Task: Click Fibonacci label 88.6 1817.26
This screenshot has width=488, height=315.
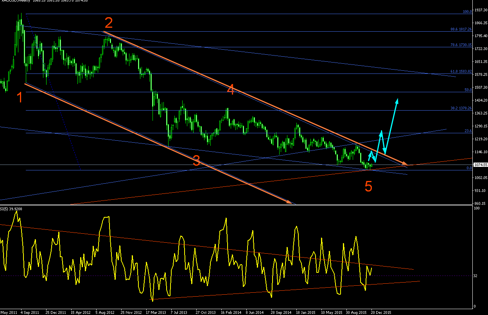Action: 461,29
